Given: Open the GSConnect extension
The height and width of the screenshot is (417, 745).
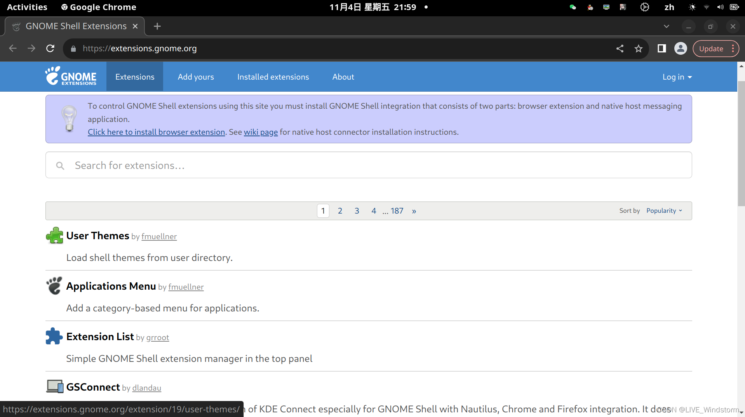Looking at the screenshot, I should pyautogui.click(x=93, y=387).
